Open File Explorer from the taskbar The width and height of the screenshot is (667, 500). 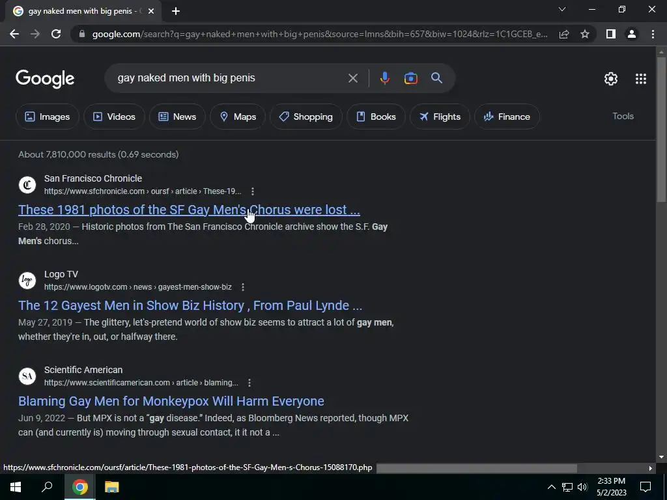click(112, 487)
